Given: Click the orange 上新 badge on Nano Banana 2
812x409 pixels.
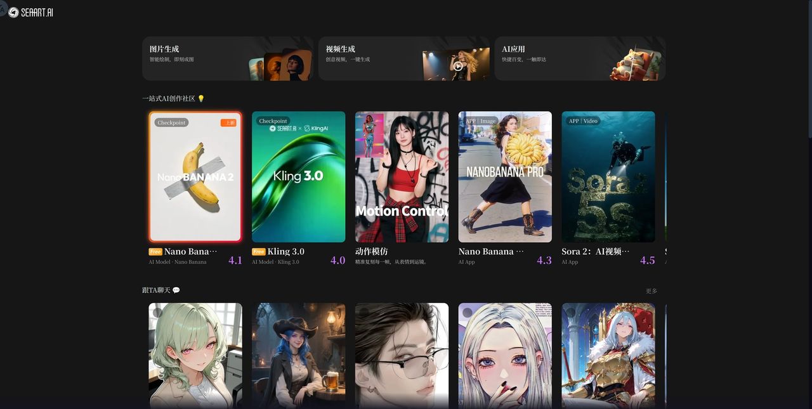Looking at the screenshot, I should point(228,122).
